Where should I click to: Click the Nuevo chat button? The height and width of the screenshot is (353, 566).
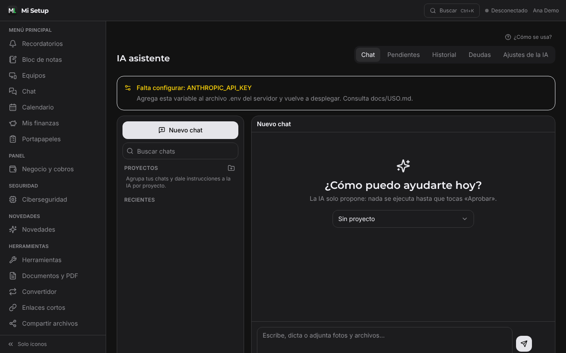(x=180, y=130)
